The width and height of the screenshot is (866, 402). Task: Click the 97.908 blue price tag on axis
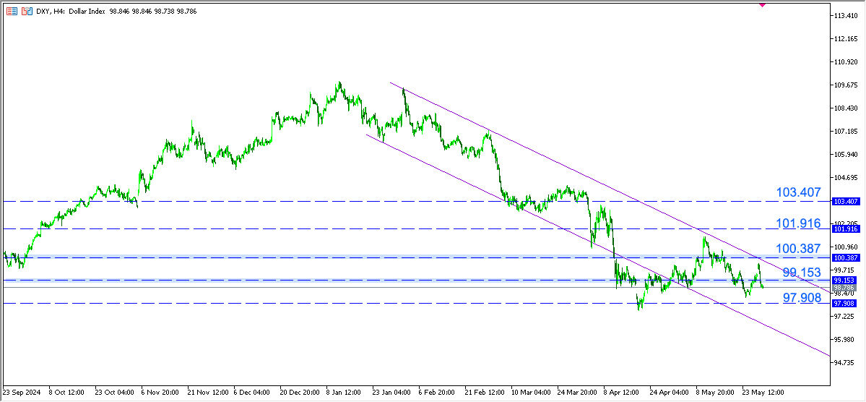pos(844,304)
